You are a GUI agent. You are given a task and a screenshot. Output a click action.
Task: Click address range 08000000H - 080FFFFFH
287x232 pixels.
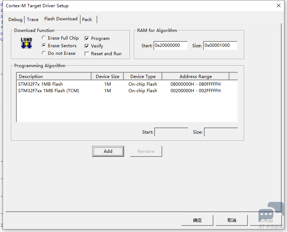click(x=196, y=84)
